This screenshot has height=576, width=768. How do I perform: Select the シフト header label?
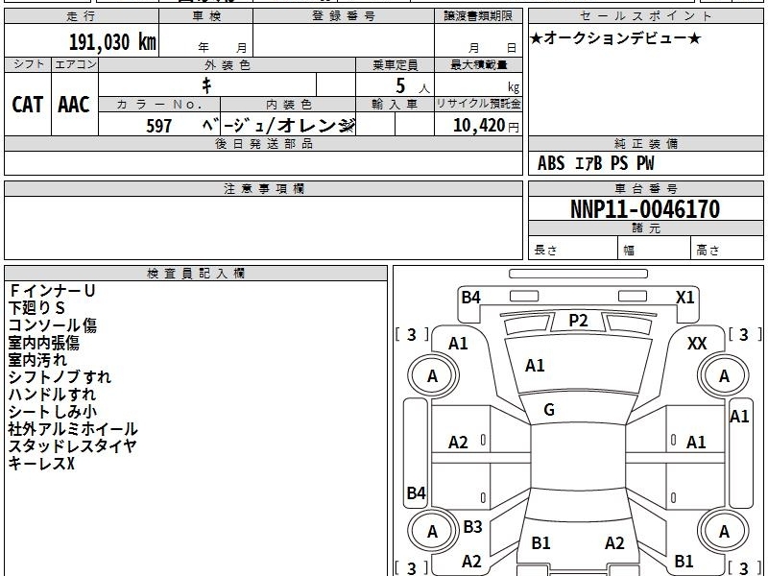coord(28,64)
